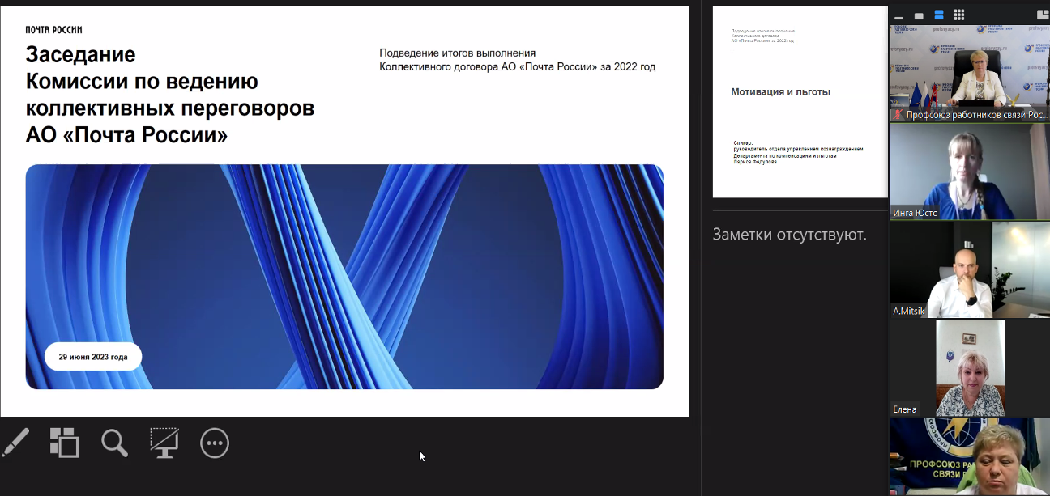This screenshot has height=496, width=1050.
Task: Select Инга Юстс video tile
Action: pos(970,172)
